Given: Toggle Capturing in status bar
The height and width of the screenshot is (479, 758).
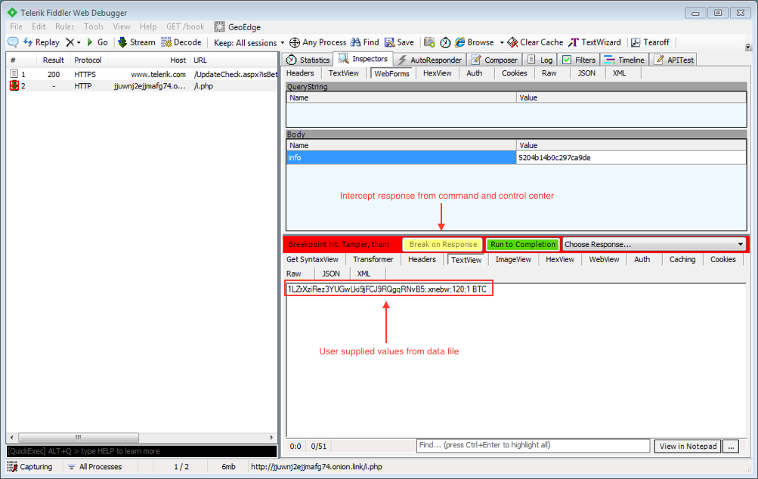Looking at the screenshot, I should click(30, 466).
